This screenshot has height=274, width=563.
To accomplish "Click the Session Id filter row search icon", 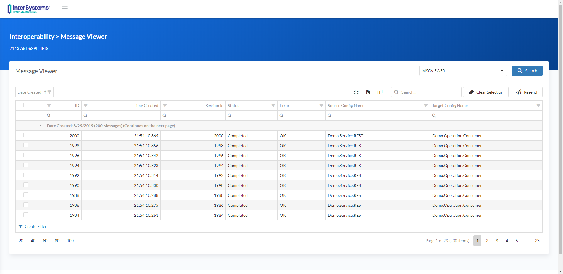I will 165,116.
